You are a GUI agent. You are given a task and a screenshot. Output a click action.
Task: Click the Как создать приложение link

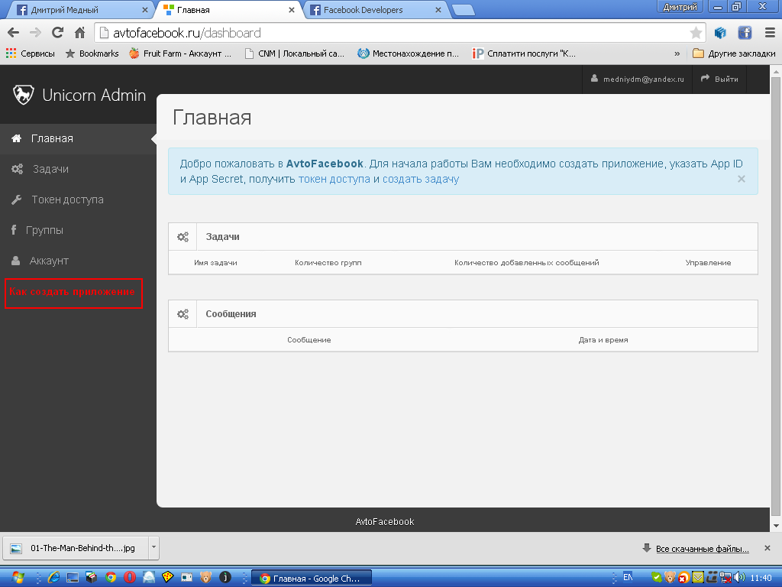72,292
